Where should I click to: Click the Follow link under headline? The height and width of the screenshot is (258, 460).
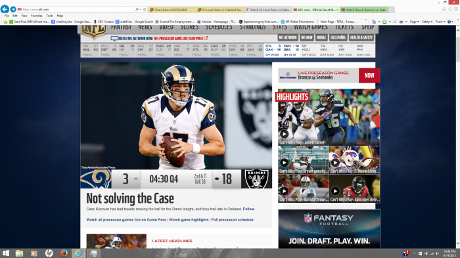coord(248,209)
